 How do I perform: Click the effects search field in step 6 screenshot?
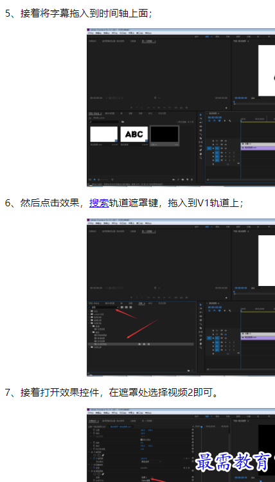tap(103, 307)
